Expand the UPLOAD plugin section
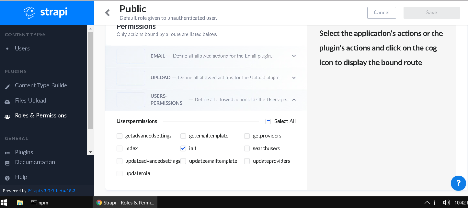This screenshot has height=208, width=468. coord(294,78)
